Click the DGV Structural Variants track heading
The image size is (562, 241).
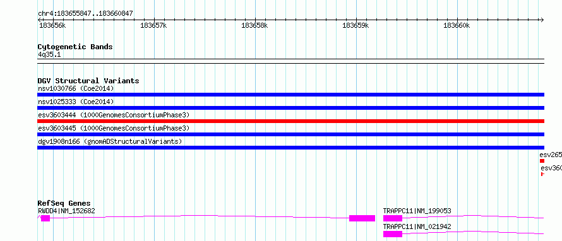click(x=88, y=81)
